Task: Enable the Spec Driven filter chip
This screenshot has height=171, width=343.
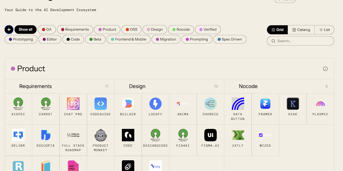Action: tap(230, 39)
